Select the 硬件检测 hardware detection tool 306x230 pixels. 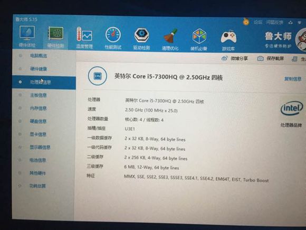click(x=55, y=37)
